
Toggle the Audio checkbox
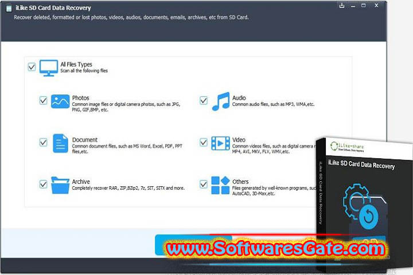click(203, 100)
